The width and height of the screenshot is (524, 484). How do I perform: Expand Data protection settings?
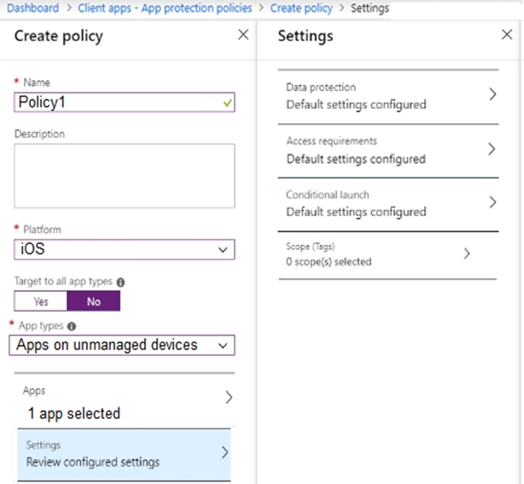coord(388,96)
